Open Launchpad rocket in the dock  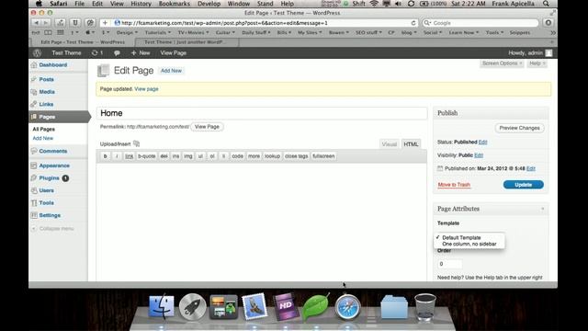click(x=192, y=307)
